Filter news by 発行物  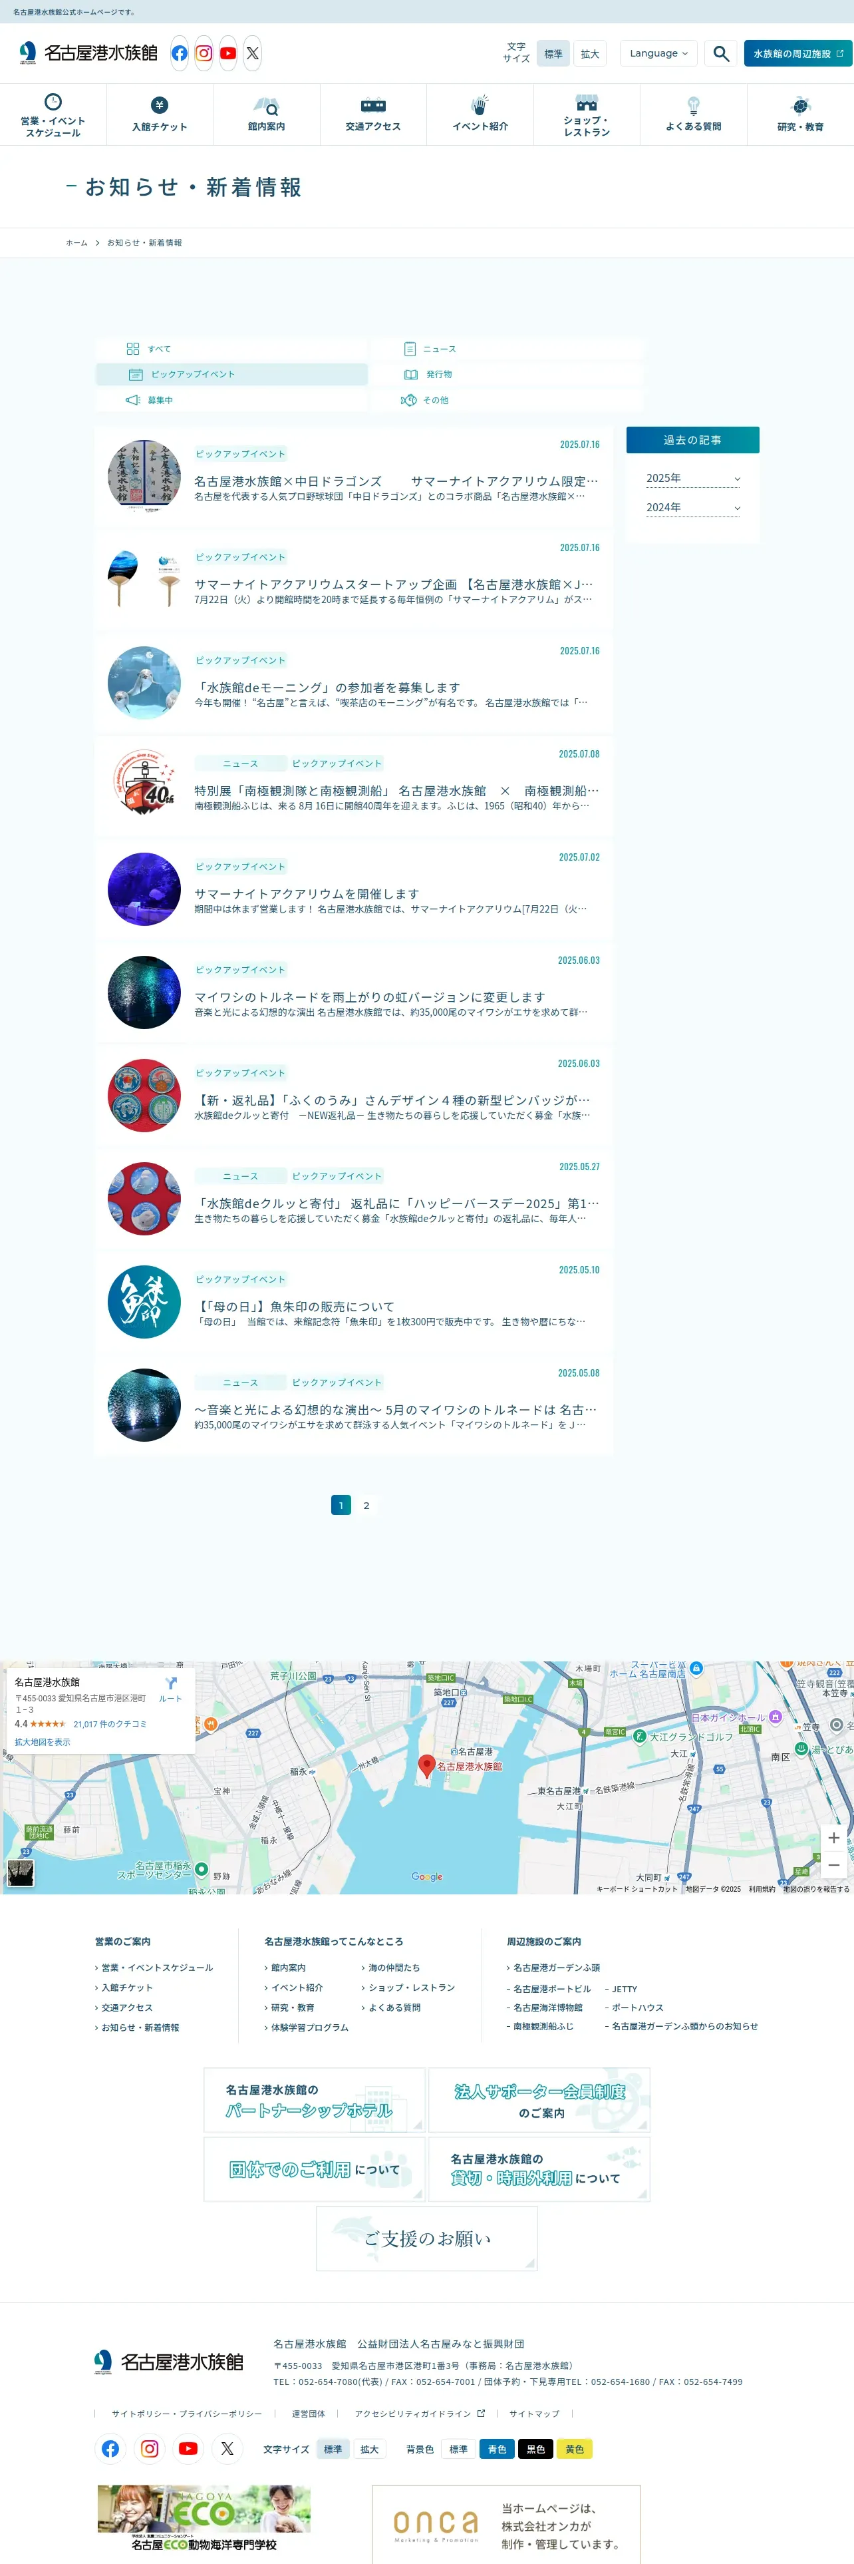[x=508, y=374]
